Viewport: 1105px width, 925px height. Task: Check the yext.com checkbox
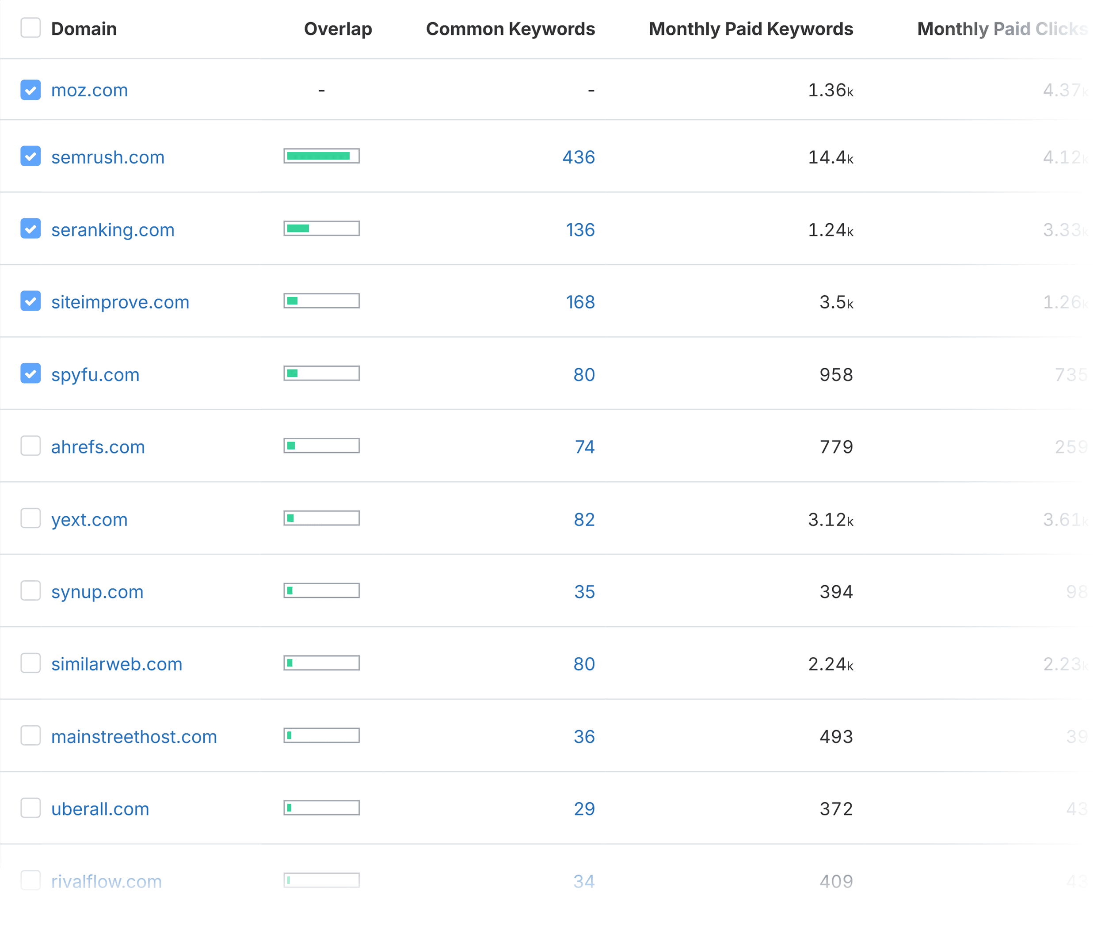coord(30,518)
